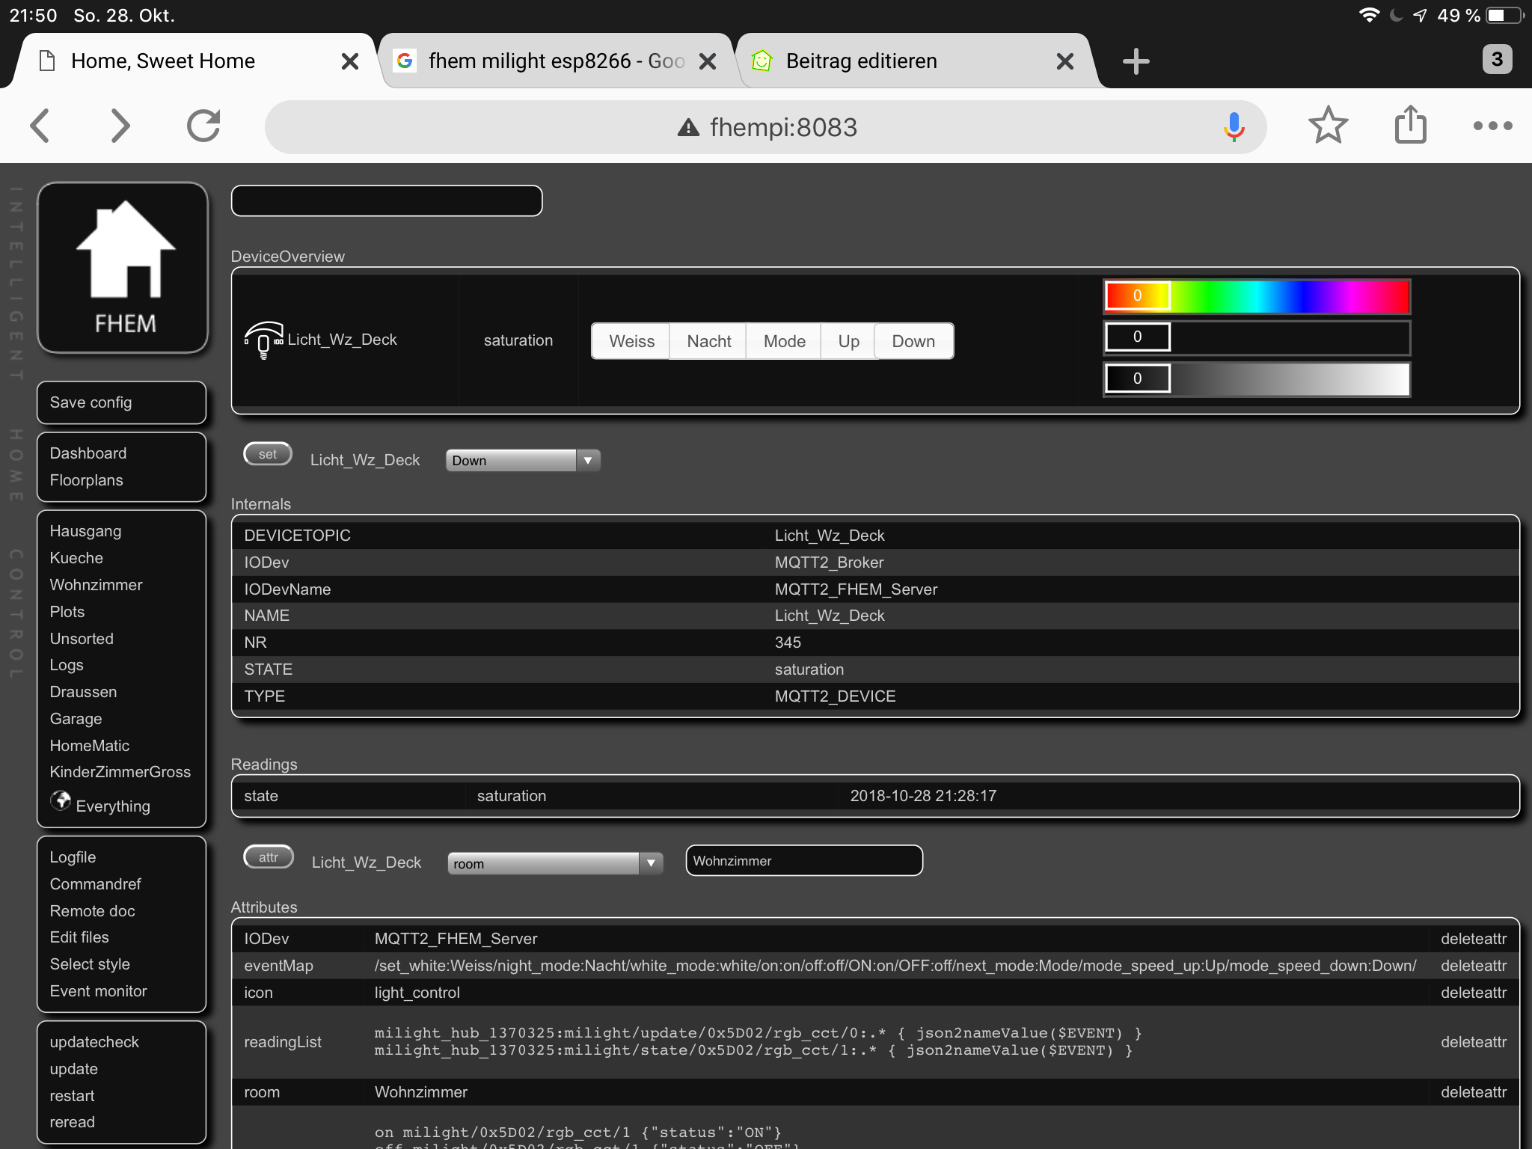Viewport: 1532px width, 1149px height.
Task: Open a new browser tab with plus
Action: tap(1136, 61)
